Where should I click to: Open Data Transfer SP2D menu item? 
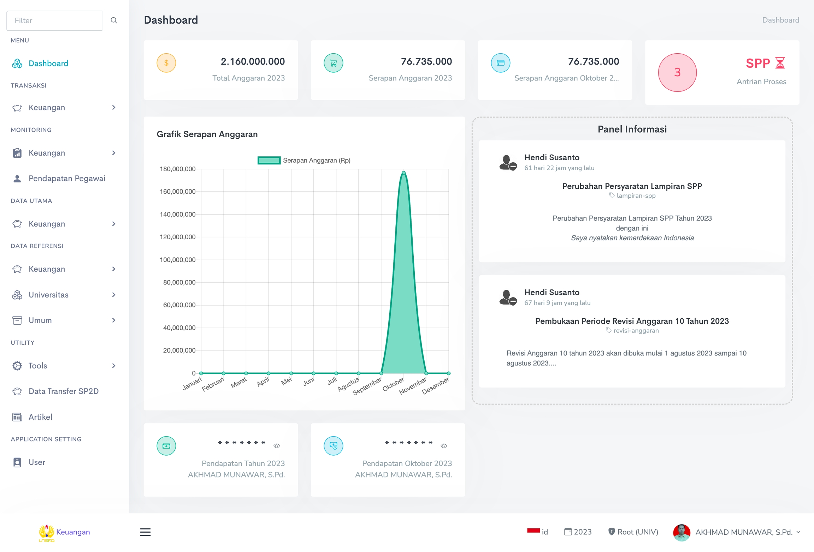click(63, 391)
